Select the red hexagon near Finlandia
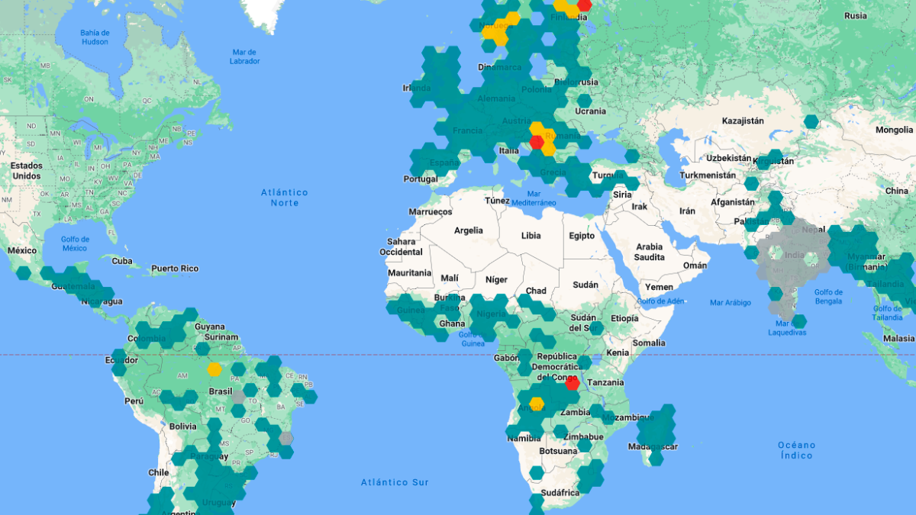 pyautogui.click(x=584, y=6)
